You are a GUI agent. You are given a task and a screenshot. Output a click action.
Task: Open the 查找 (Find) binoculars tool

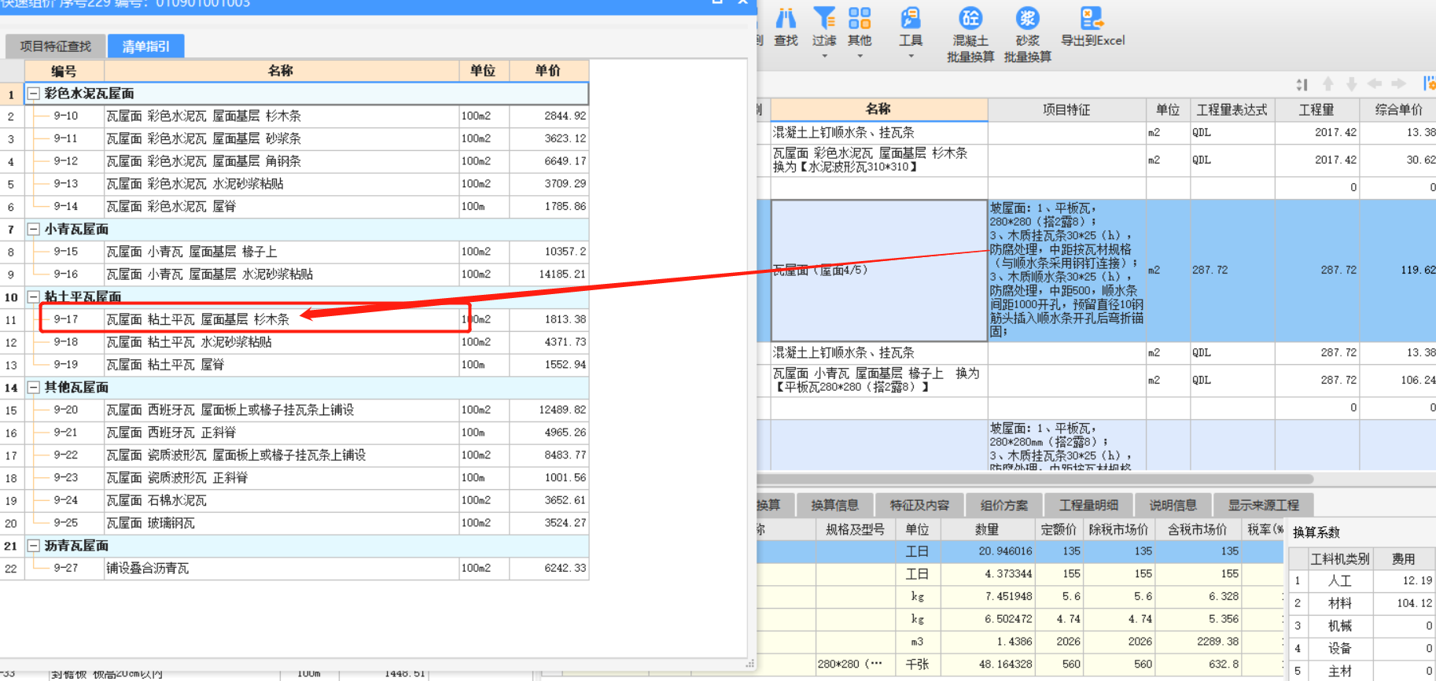(786, 27)
